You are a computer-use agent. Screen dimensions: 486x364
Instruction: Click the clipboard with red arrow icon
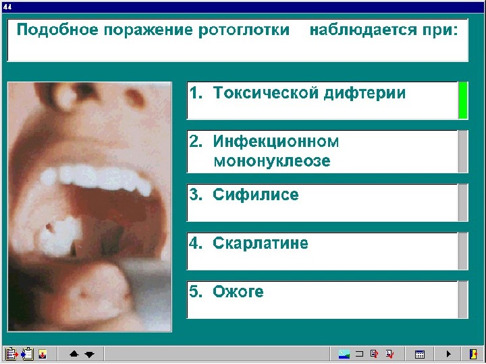tap(11, 354)
